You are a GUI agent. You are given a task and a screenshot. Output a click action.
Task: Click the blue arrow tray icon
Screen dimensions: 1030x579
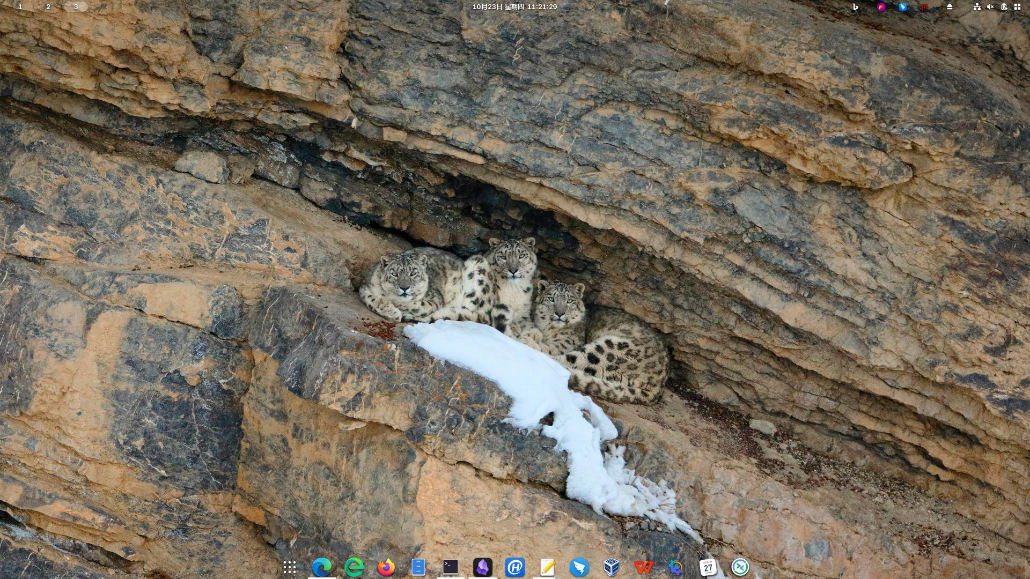click(903, 7)
